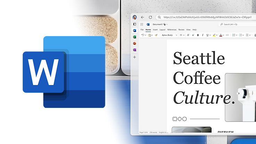Click the Paste clipboard icon
This screenshot has height=144, width=256.
click(x=149, y=35)
